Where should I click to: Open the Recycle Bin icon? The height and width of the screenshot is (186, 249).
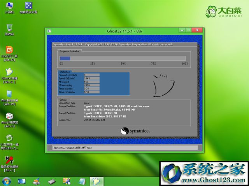point(9,30)
